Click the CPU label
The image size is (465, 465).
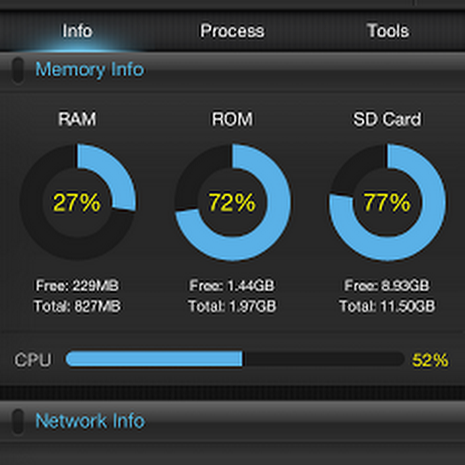33,360
